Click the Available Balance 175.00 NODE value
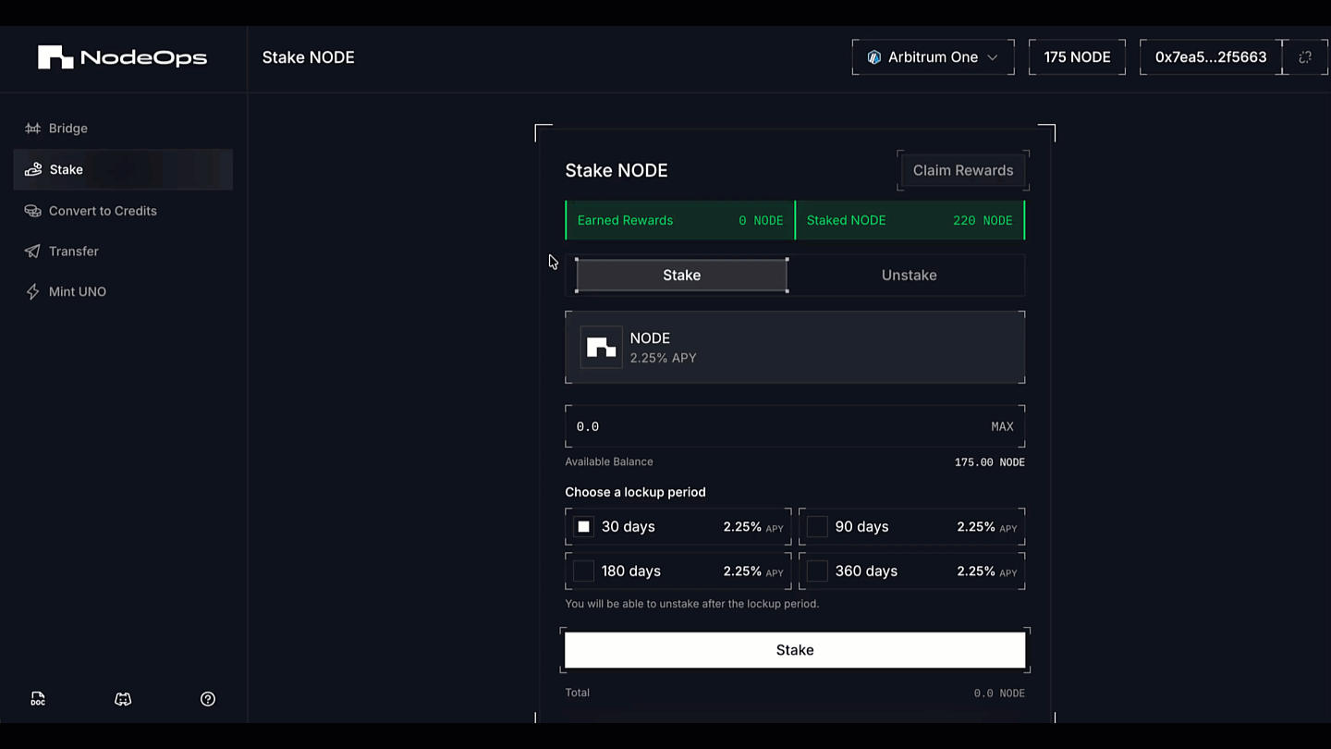This screenshot has height=749, width=1331. (990, 462)
